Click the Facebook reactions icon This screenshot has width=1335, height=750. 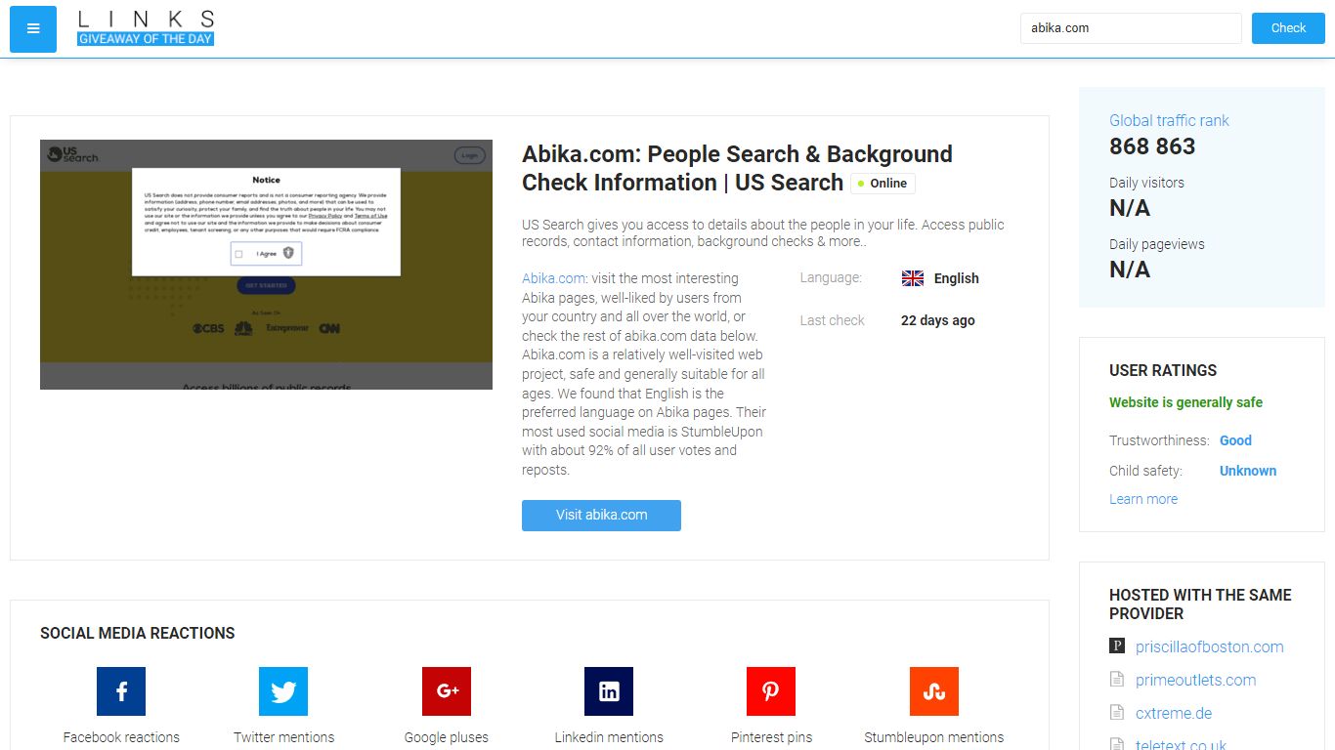point(121,691)
